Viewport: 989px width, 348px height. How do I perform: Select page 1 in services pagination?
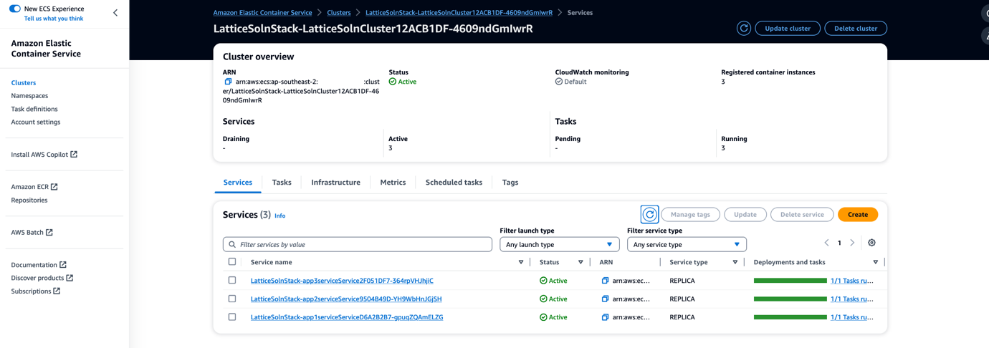click(839, 243)
